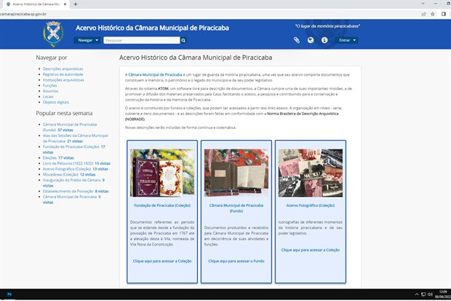Expand the Navegar dropdown menu

pos(87,40)
